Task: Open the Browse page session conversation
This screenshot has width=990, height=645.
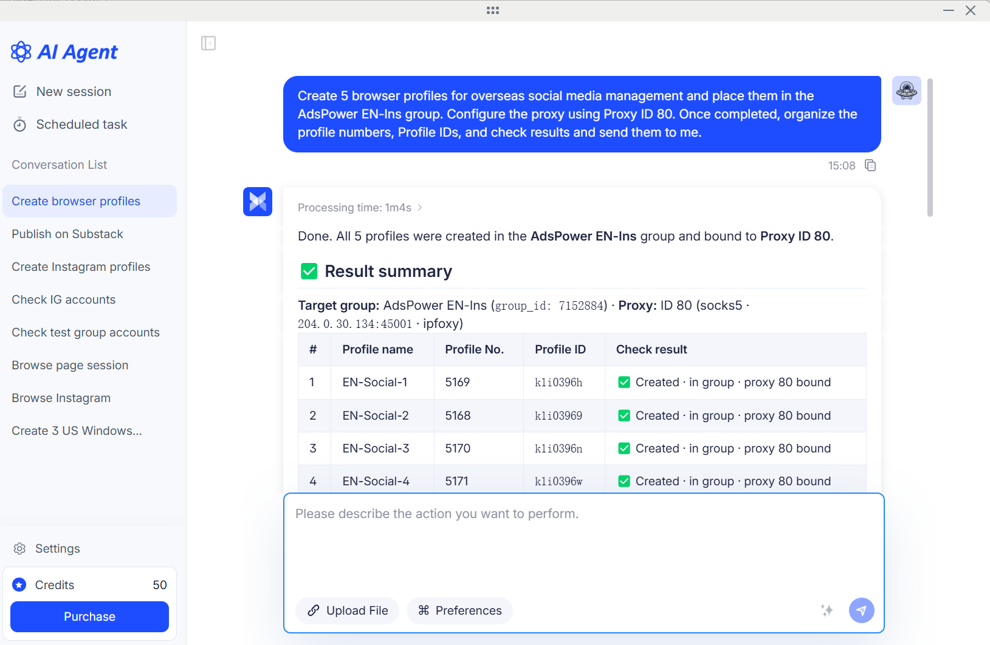Action: point(90,365)
